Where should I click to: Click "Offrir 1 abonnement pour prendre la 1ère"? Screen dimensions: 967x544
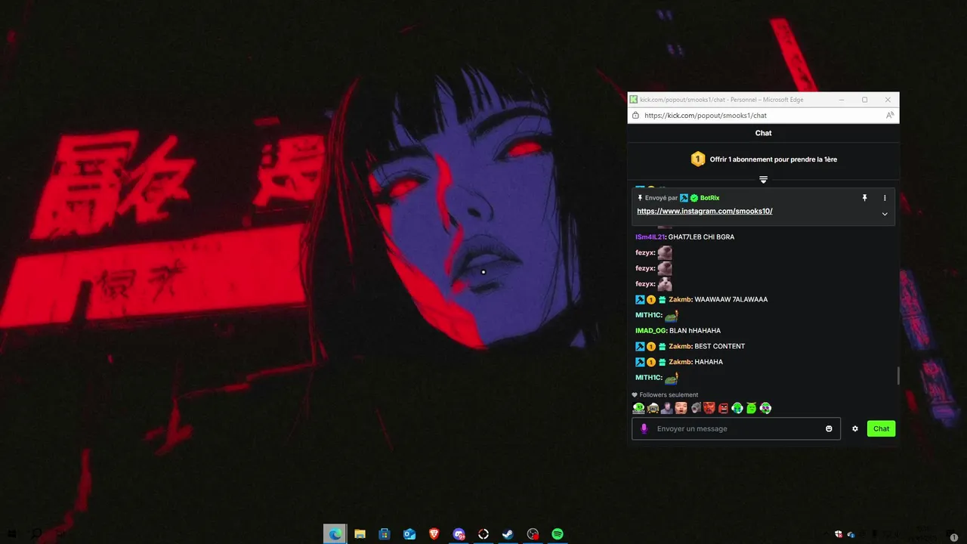pos(773,159)
